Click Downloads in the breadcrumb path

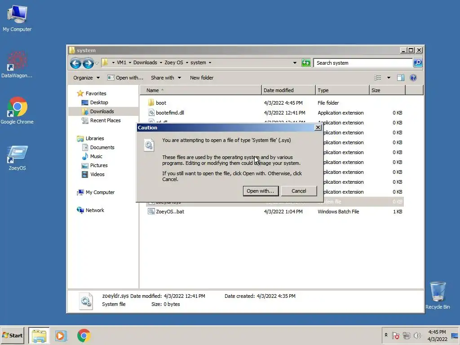pyautogui.click(x=145, y=63)
